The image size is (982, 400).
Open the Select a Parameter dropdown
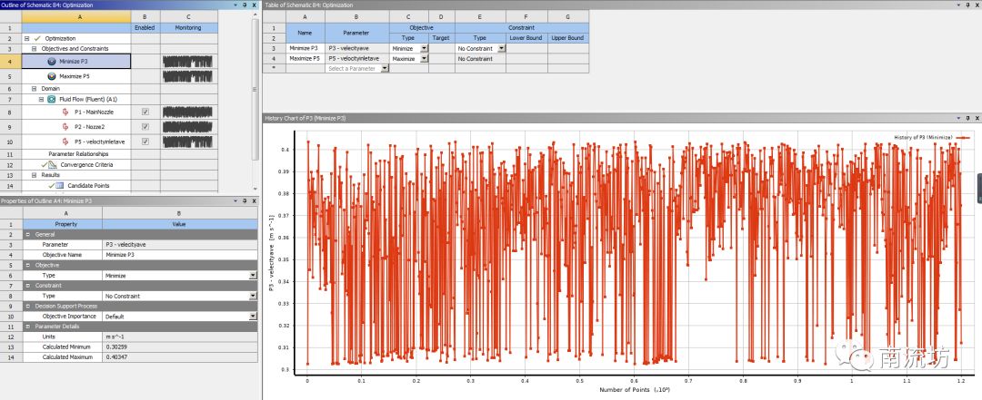click(385, 69)
